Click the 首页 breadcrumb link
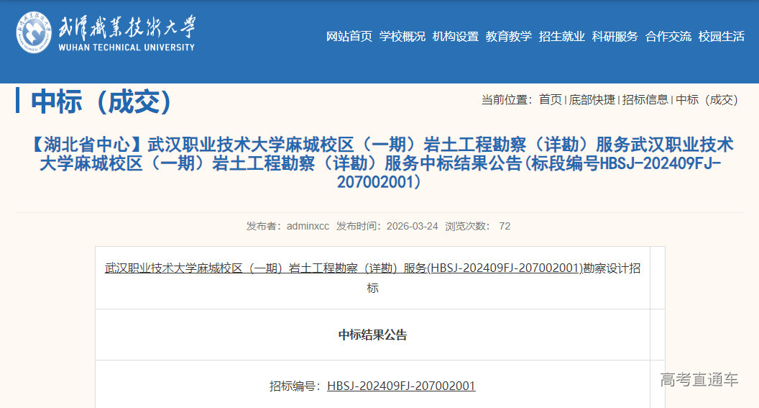 click(551, 100)
